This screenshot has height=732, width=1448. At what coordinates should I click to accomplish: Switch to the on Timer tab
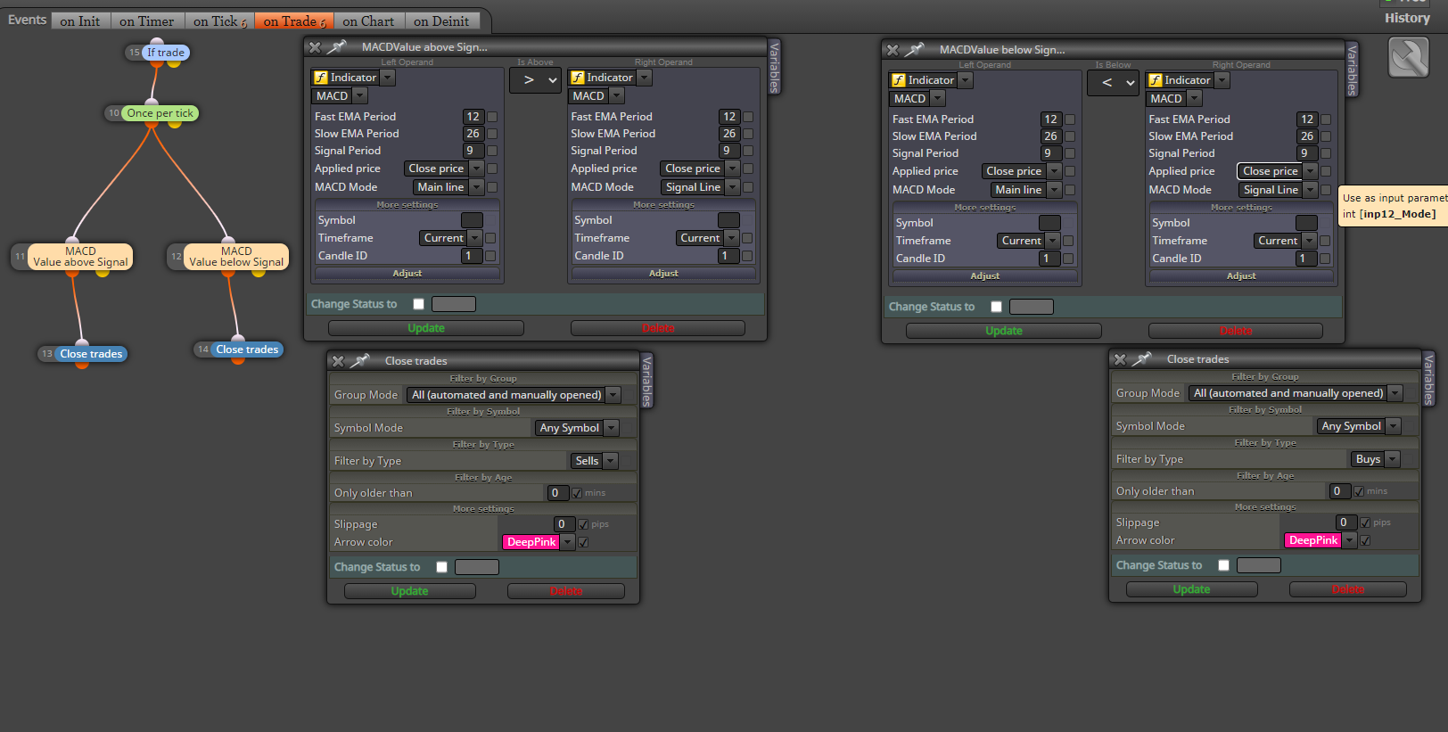[x=147, y=21]
